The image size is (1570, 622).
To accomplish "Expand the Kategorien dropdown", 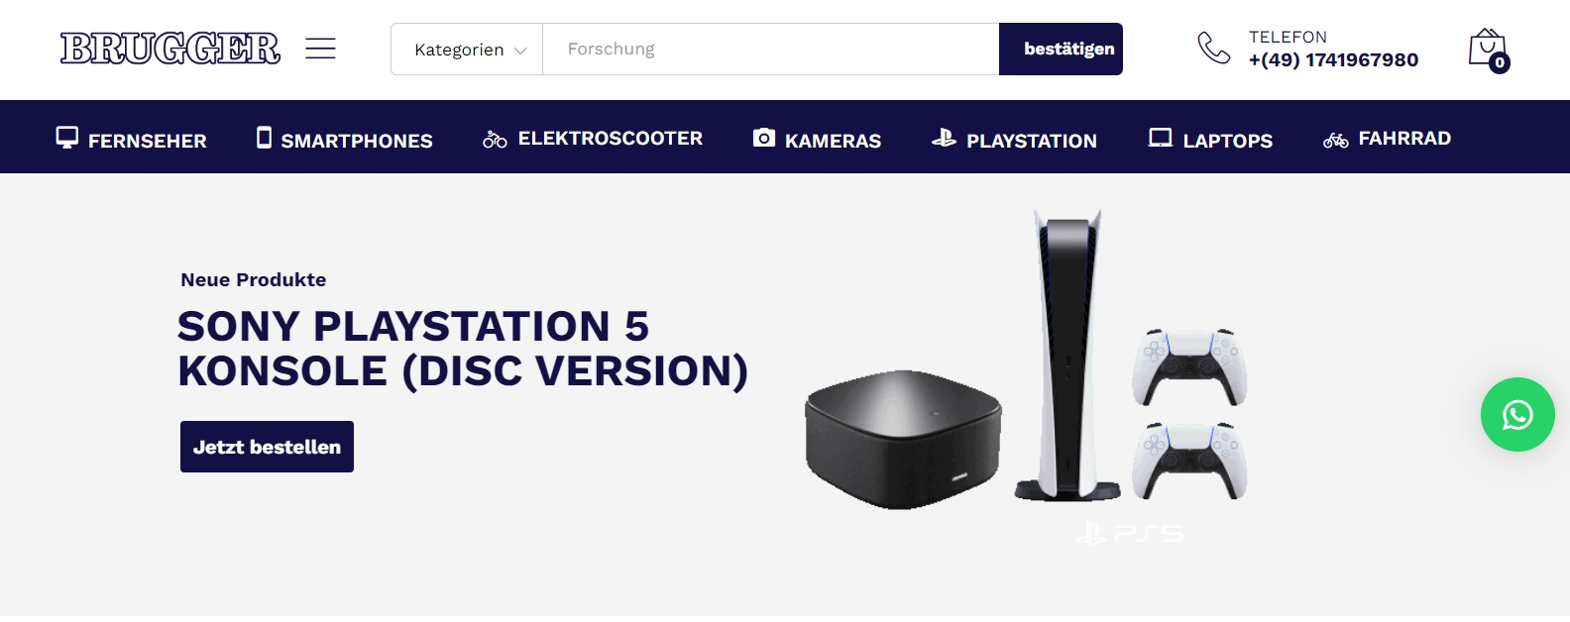I will (x=467, y=50).
